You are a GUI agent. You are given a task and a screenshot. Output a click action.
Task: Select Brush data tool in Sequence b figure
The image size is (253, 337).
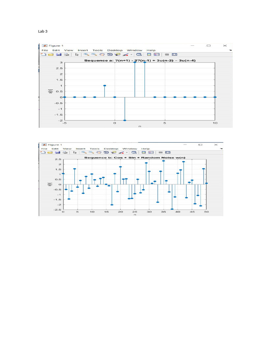[121, 152]
